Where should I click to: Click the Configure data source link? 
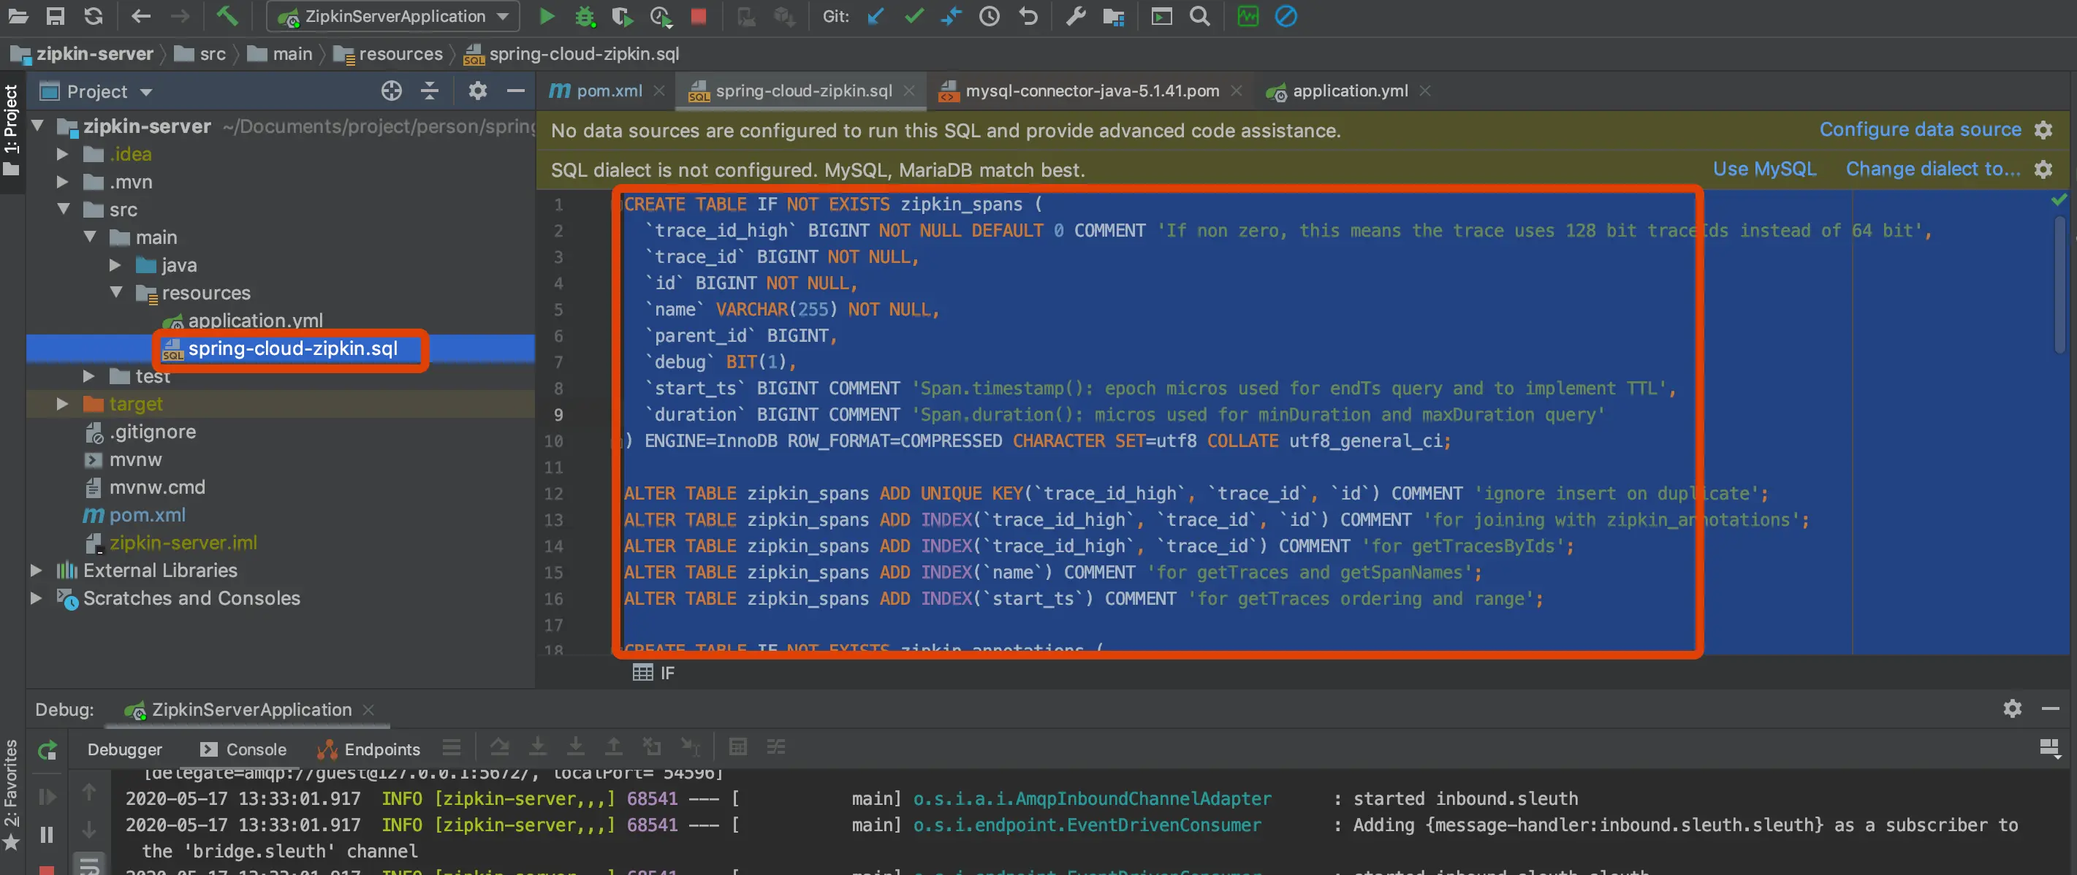click(1919, 130)
